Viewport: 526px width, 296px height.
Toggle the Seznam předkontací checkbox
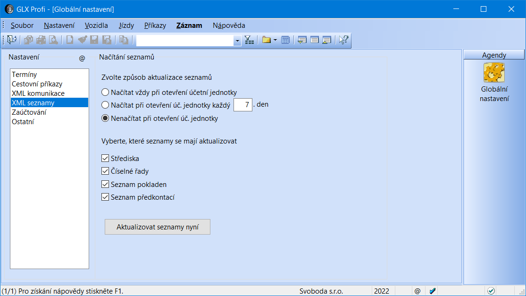105,197
